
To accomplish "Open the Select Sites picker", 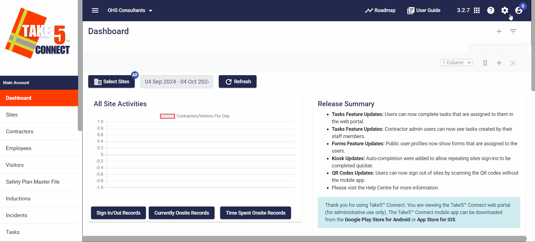I will click(111, 82).
